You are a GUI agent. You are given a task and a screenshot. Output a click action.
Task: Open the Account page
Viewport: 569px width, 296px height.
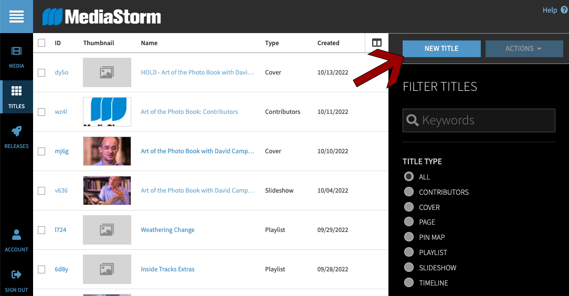(x=16, y=240)
